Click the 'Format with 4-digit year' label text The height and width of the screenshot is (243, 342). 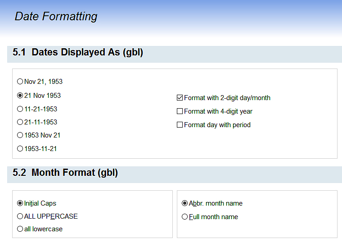pyautogui.click(x=218, y=111)
